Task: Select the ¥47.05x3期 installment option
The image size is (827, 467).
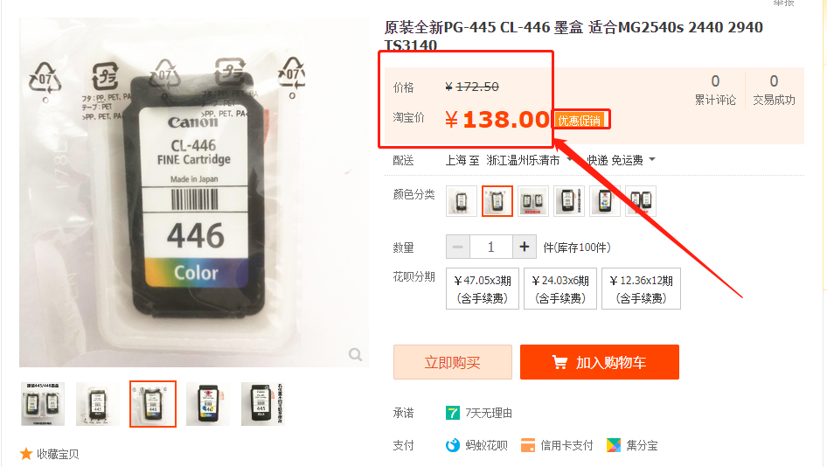Action: pos(483,289)
